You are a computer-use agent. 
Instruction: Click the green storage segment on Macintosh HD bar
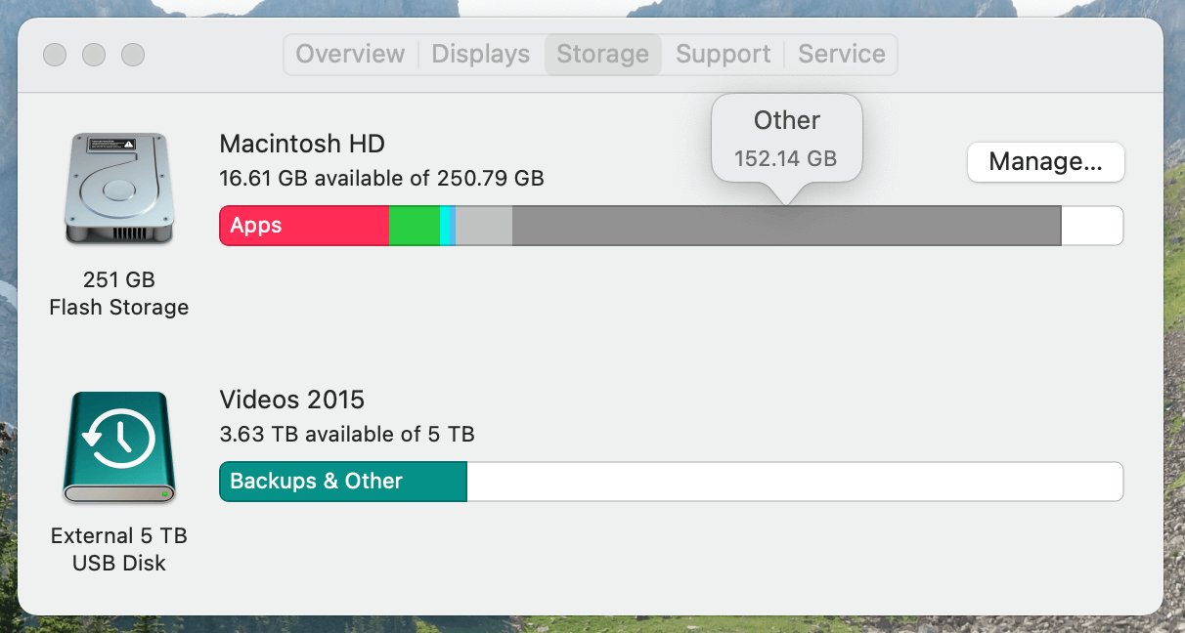coord(415,226)
